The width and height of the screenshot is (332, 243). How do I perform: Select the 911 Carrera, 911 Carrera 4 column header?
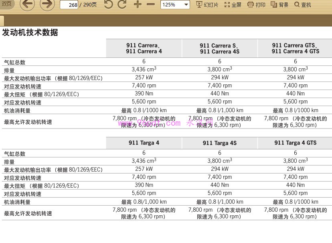[144, 48]
